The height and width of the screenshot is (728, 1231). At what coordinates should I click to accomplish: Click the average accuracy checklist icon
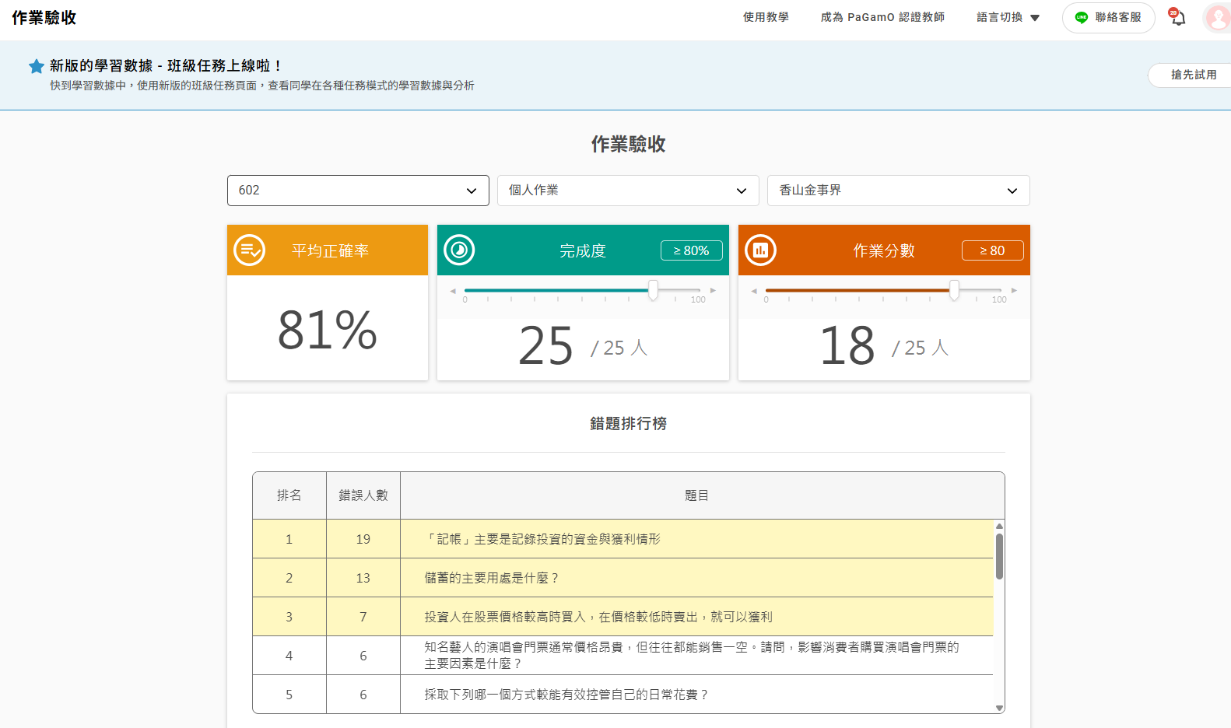pos(250,250)
